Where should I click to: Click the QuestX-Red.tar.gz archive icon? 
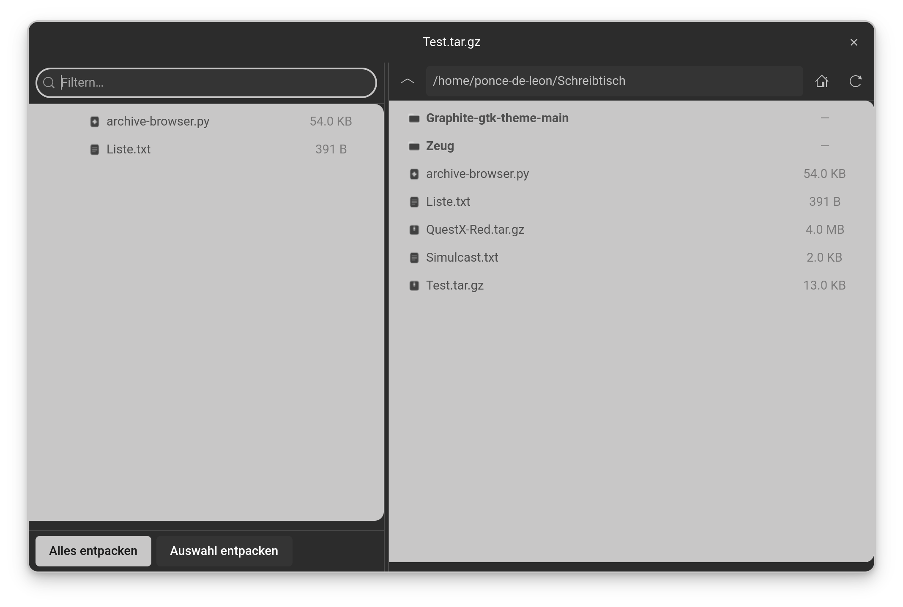414,230
